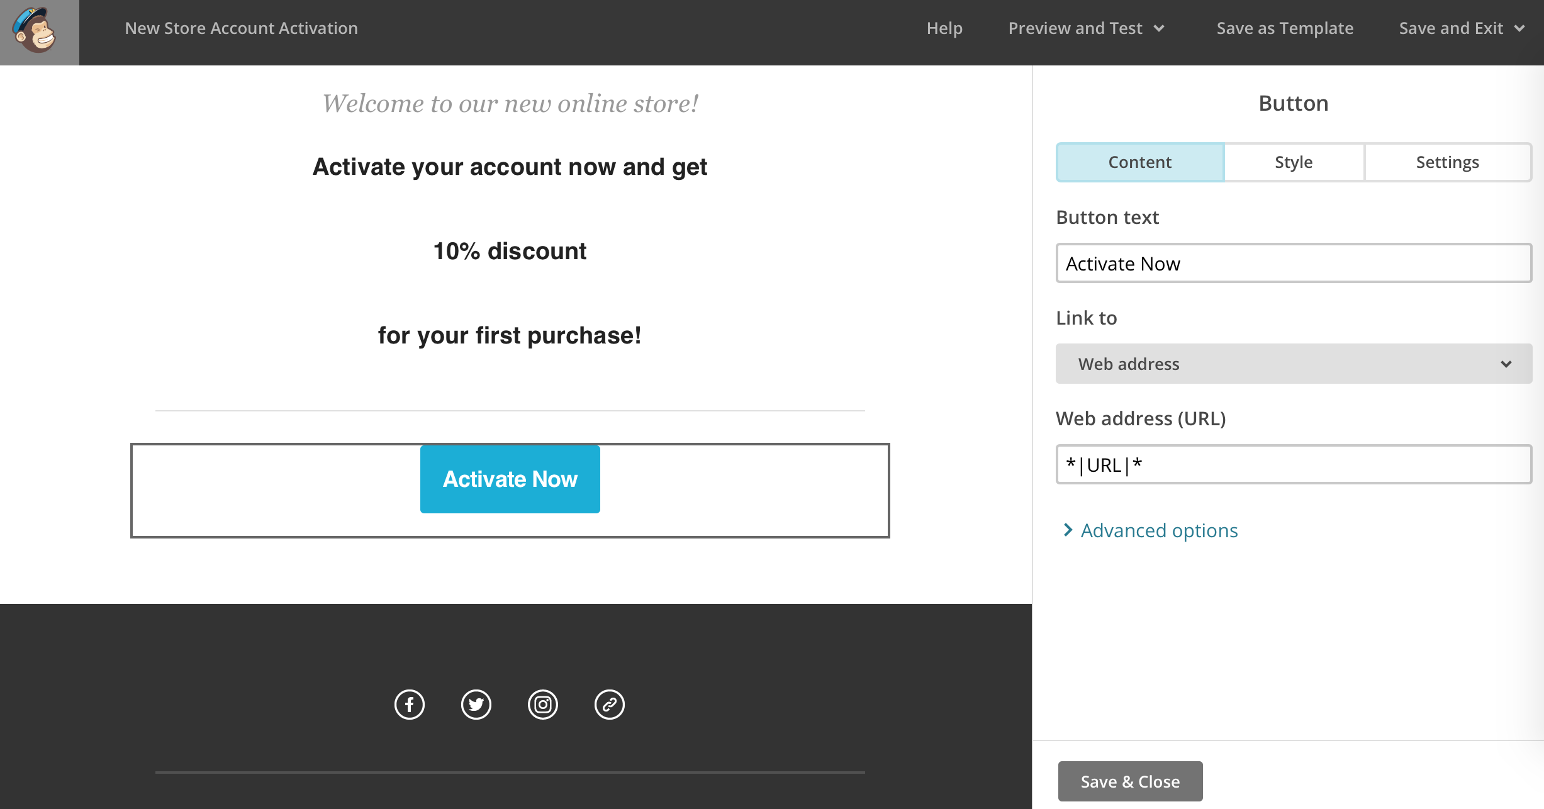The width and height of the screenshot is (1544, 809).
Task: Click the Activate Now button in email preview
Action: click(510, 479)
